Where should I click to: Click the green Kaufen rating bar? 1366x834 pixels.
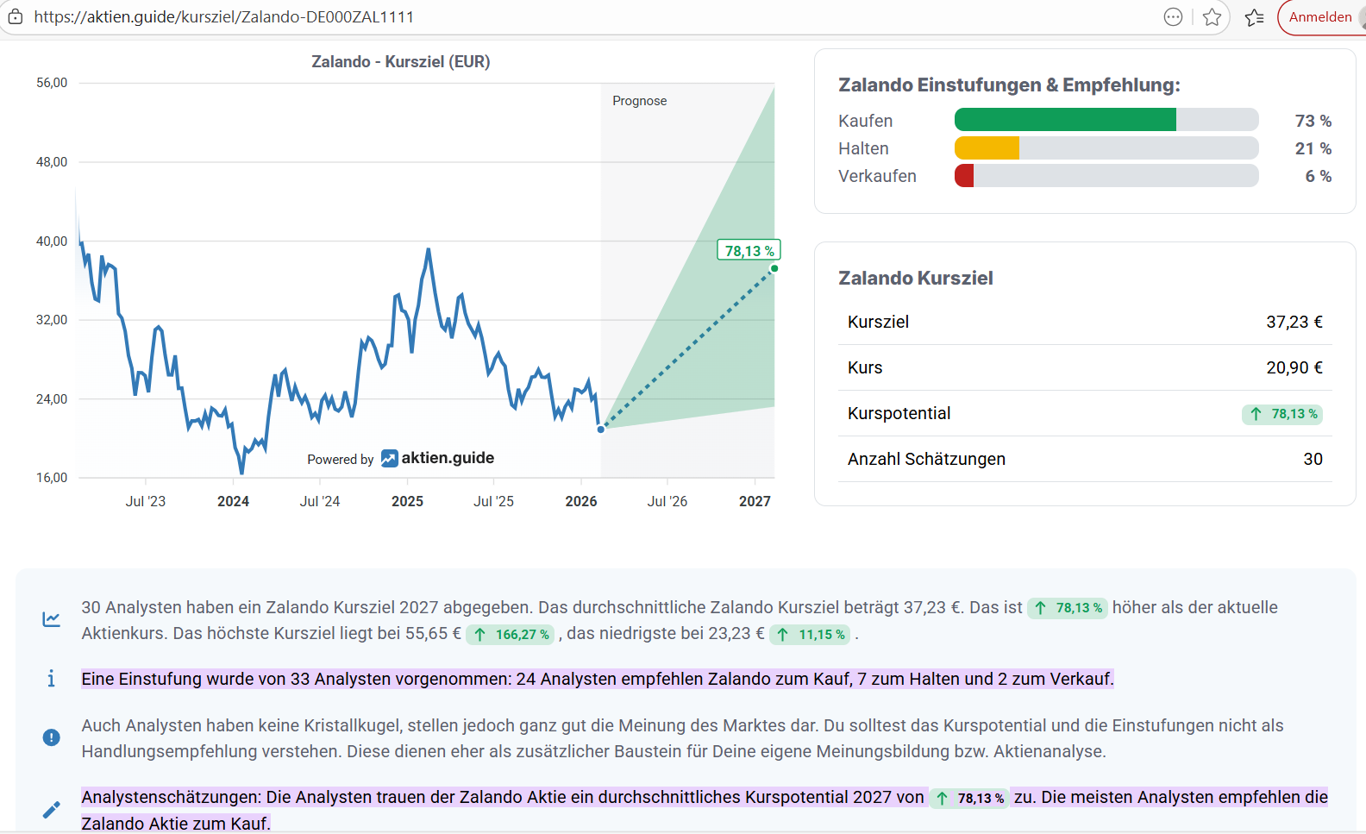[1065, 120]
